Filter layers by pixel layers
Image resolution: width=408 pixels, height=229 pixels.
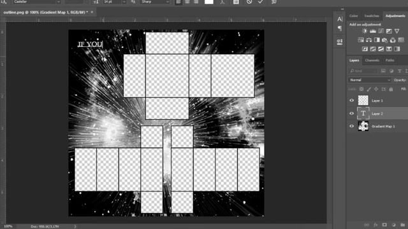point(383,71)
